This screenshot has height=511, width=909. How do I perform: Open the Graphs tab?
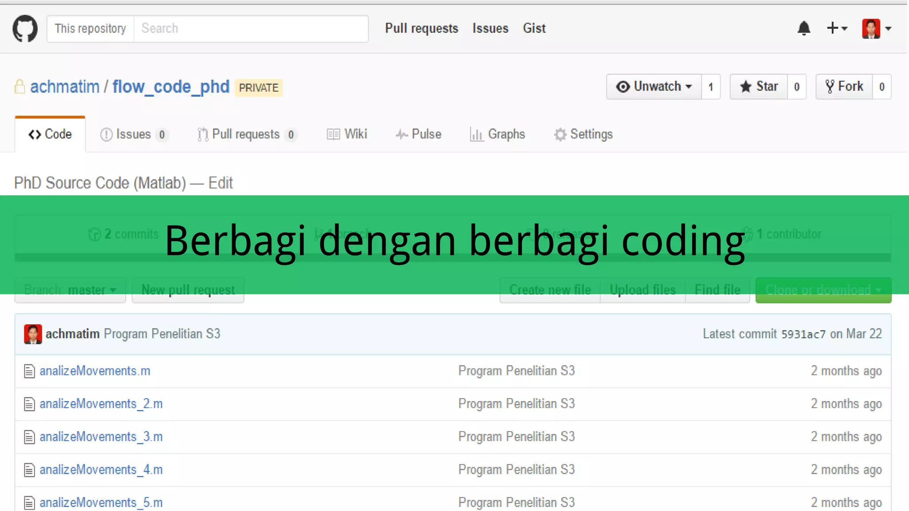click(497, 134)
